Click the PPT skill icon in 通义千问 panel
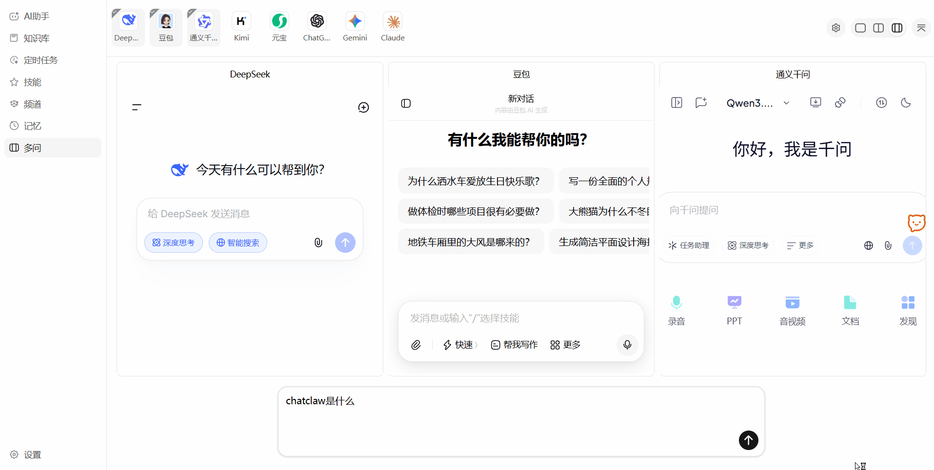 tap(734, 302)
